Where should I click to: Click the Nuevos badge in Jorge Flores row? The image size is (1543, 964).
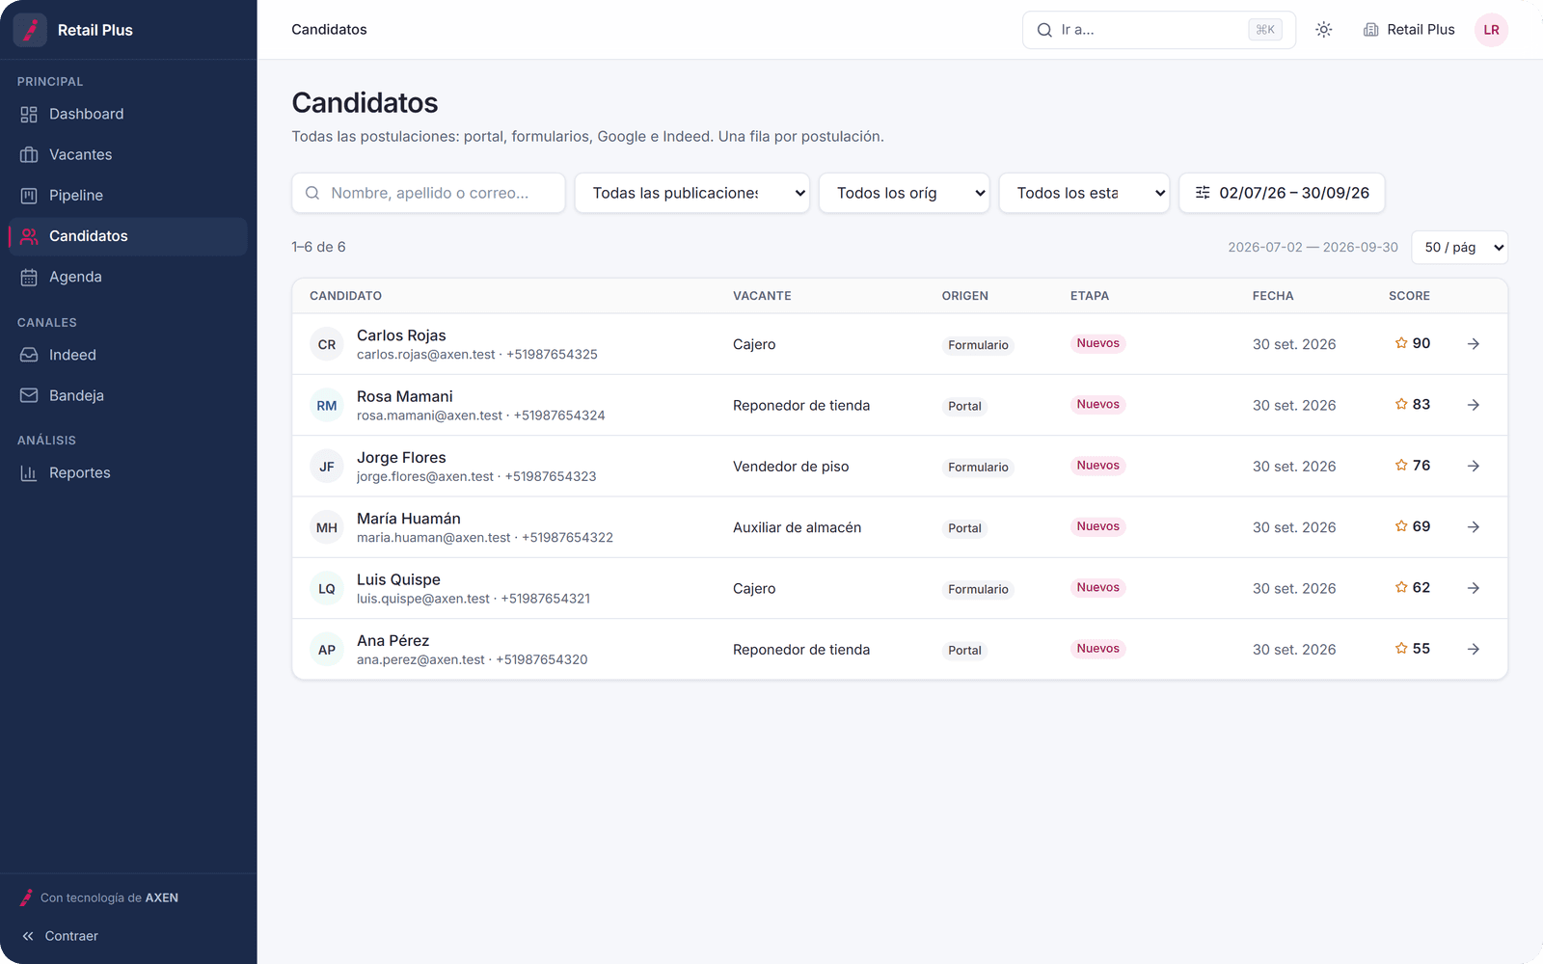[x=1097, y=466]
